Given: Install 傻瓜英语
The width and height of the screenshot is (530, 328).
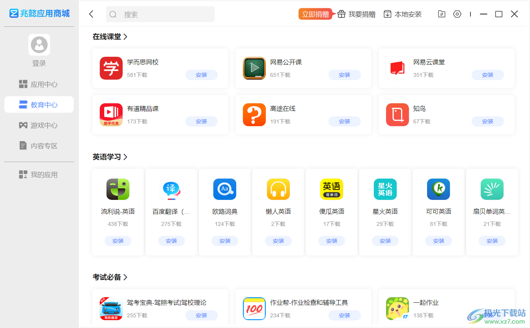Looking at the screenshot, I should point(332,241).
